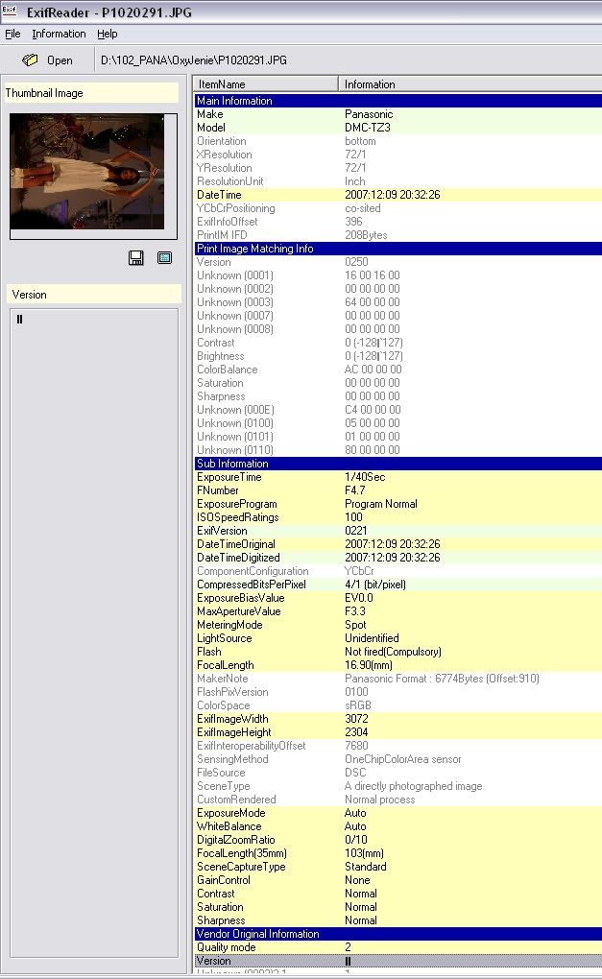602x979 pixels.
Task: Click the Open folder toolbar button
Action: (48, 60)
